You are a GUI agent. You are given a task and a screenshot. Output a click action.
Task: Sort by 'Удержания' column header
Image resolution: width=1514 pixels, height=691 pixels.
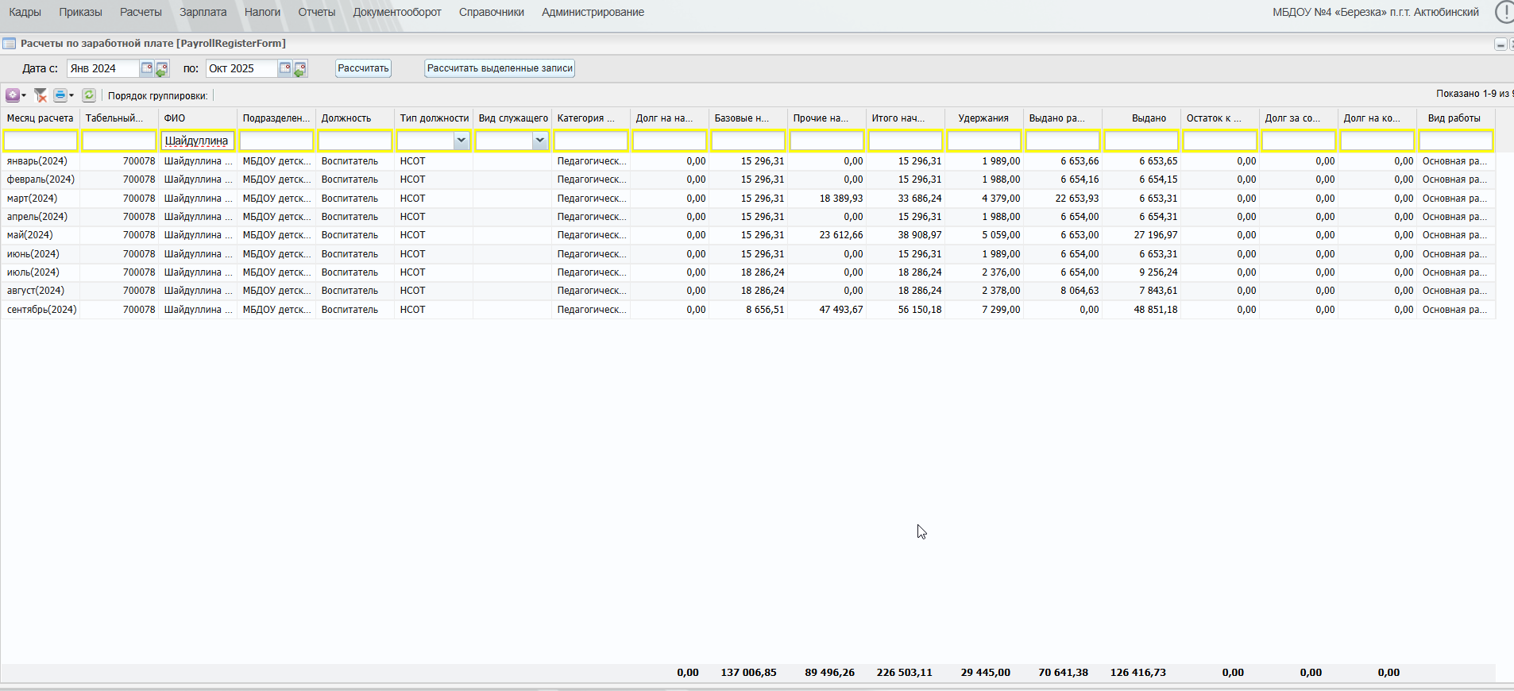[x=983, y=118]
